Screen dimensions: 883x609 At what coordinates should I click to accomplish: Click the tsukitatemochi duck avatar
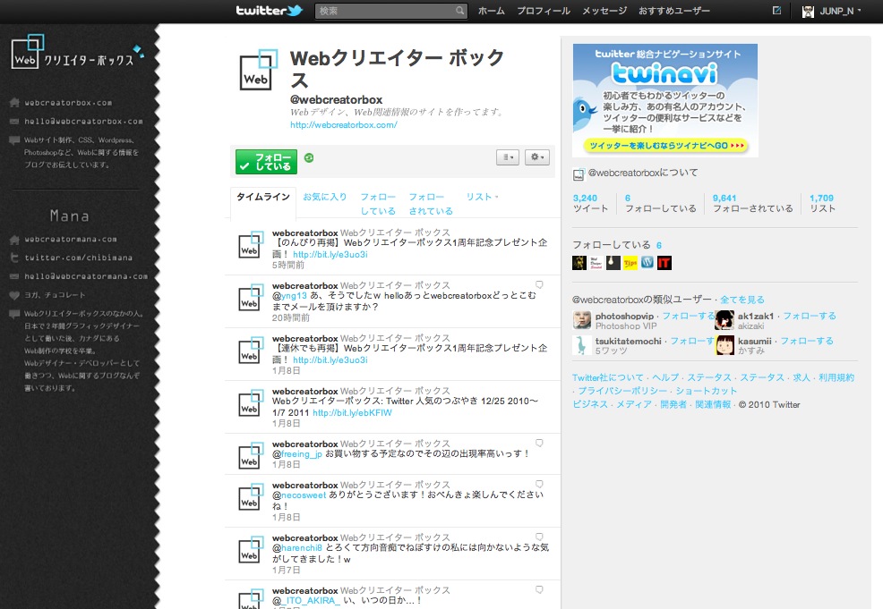(x=582, y=344)
